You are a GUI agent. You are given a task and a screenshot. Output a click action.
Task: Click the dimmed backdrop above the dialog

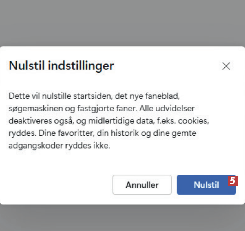[122, 23]
